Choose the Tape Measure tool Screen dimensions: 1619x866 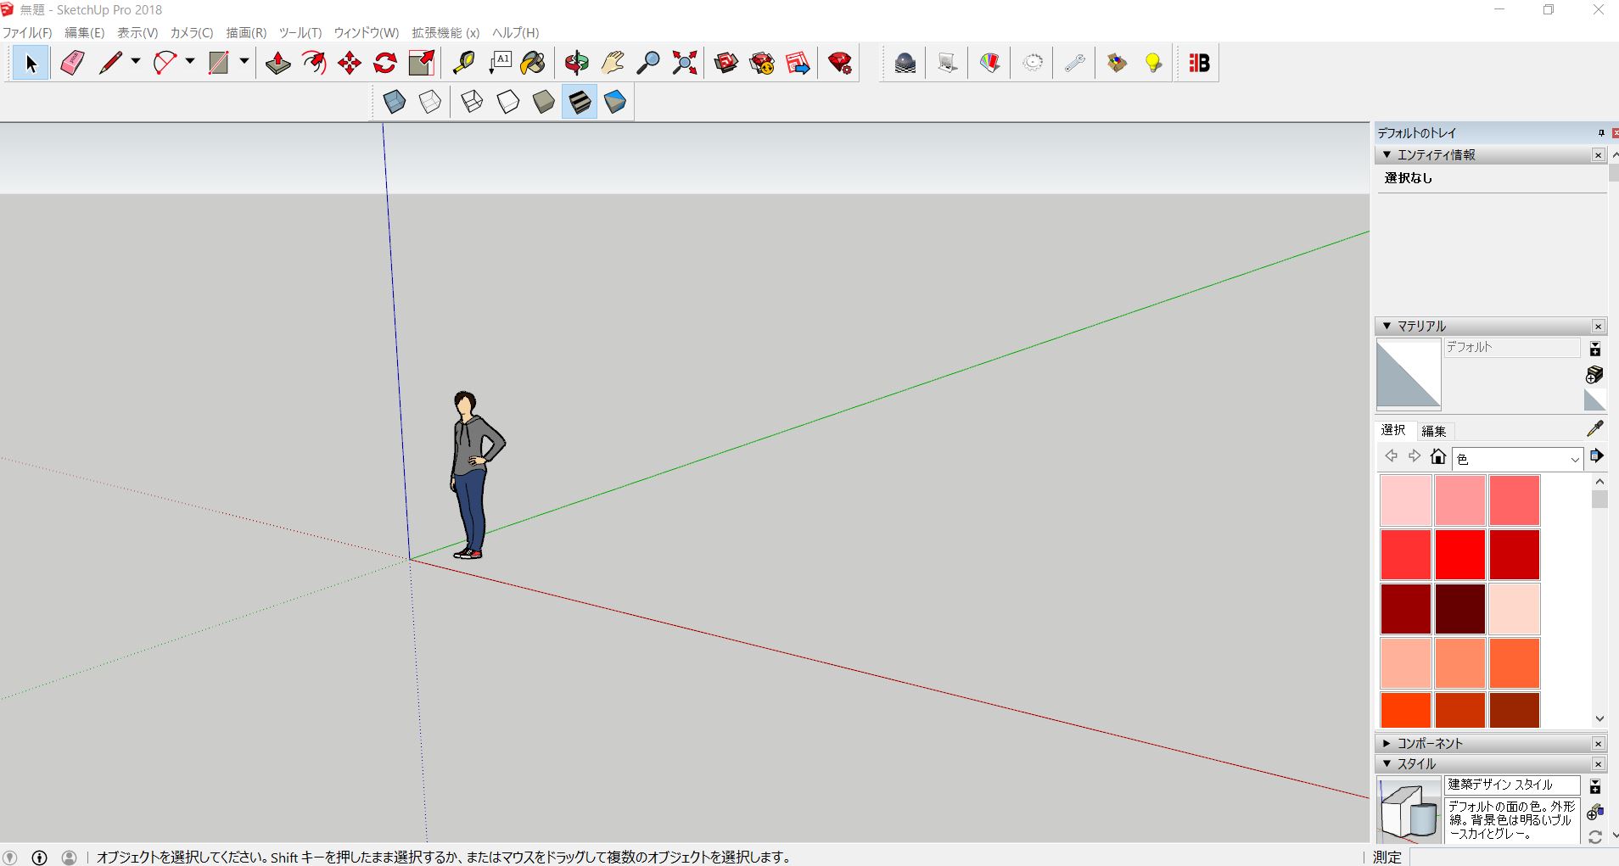[x=463, y=64]
